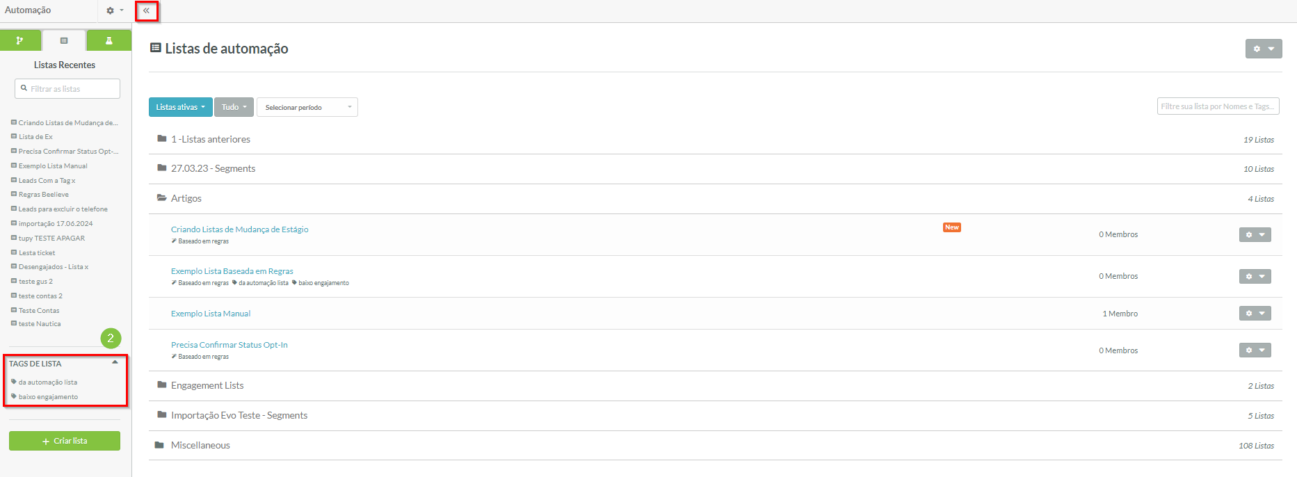This screenshot has height=477, width=1297.
Task: Open the Tudo filter dropdown
Action: tap(234, 107)
